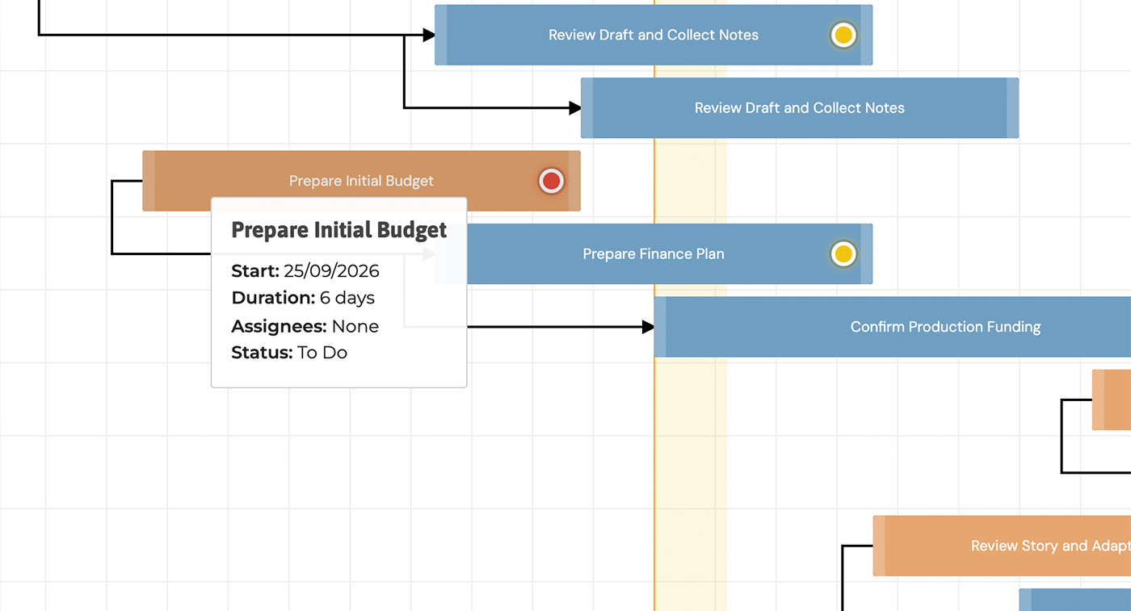The width and height of the screenshot is (1131, 611).
Task: Select the Prepare Initial Budget task bar
Action: click(361, 181)
